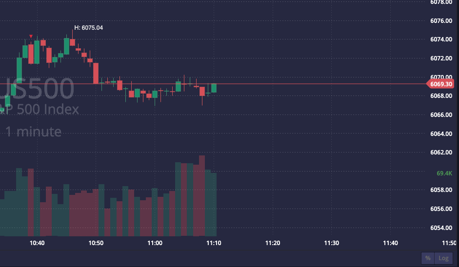Click the 11:50 time axis label
This screenshot has width=459, height=267.
pyautogui.click(x=451, y=243)
